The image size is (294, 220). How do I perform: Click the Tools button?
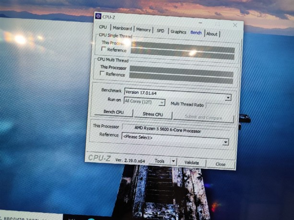(160, 162)
